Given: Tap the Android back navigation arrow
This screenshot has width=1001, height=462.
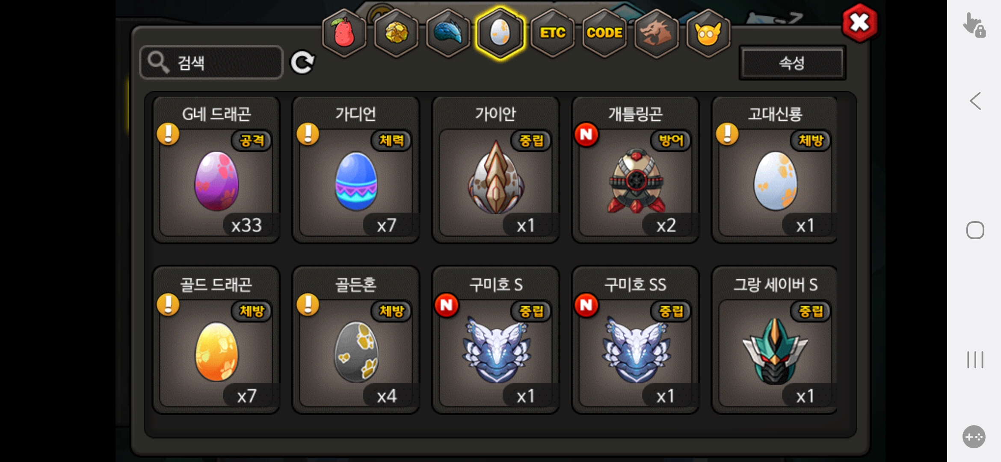Looking at the screenshot, I should point(975,101).
